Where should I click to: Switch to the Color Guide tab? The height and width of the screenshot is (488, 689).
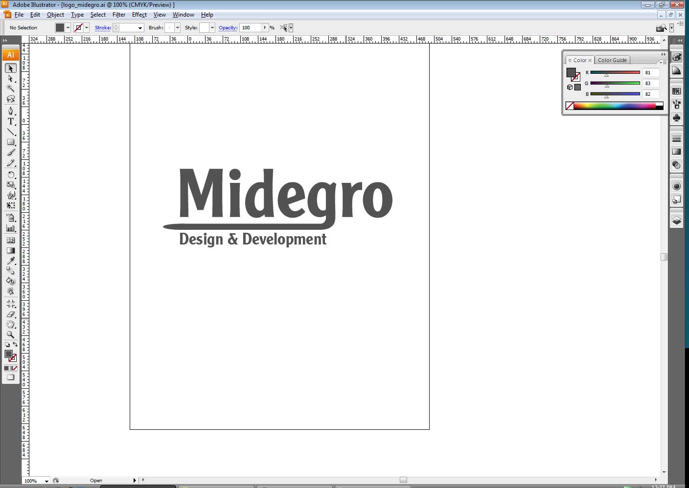tap(612, 60)
